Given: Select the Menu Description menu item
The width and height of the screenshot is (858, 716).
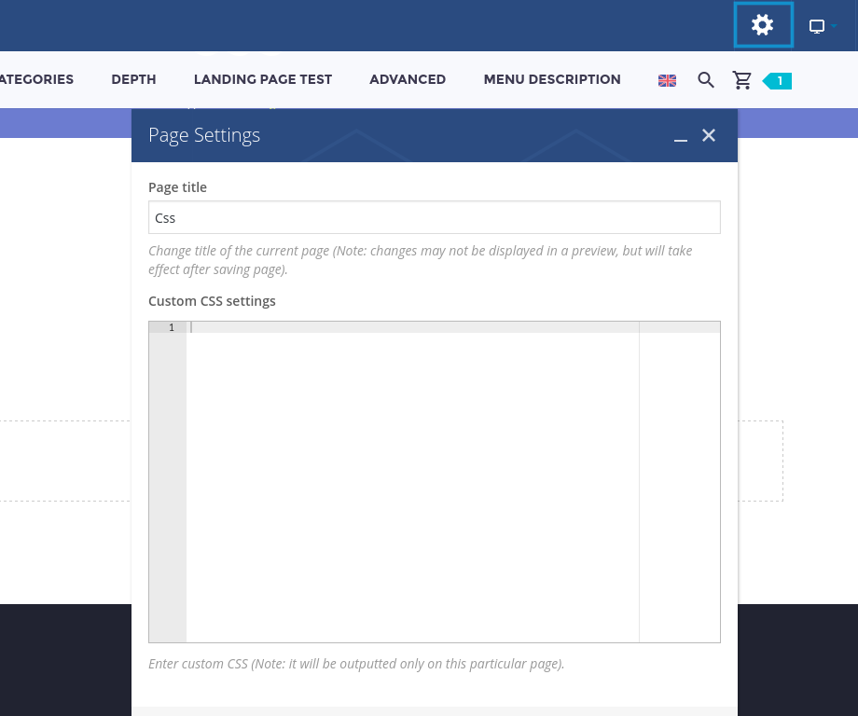Looking at the screenshot, I should (551, 79).
